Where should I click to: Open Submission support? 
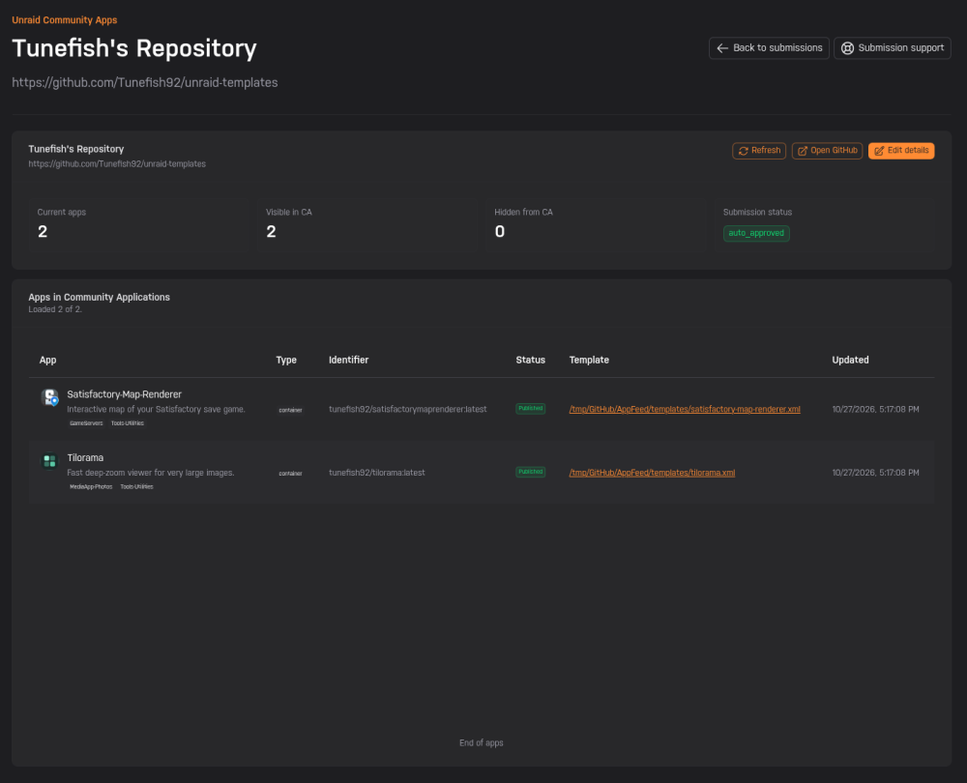coord(893,48)
